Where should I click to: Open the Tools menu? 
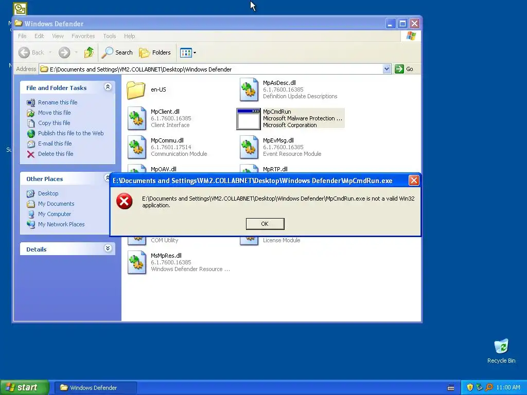tap(110, 36)
